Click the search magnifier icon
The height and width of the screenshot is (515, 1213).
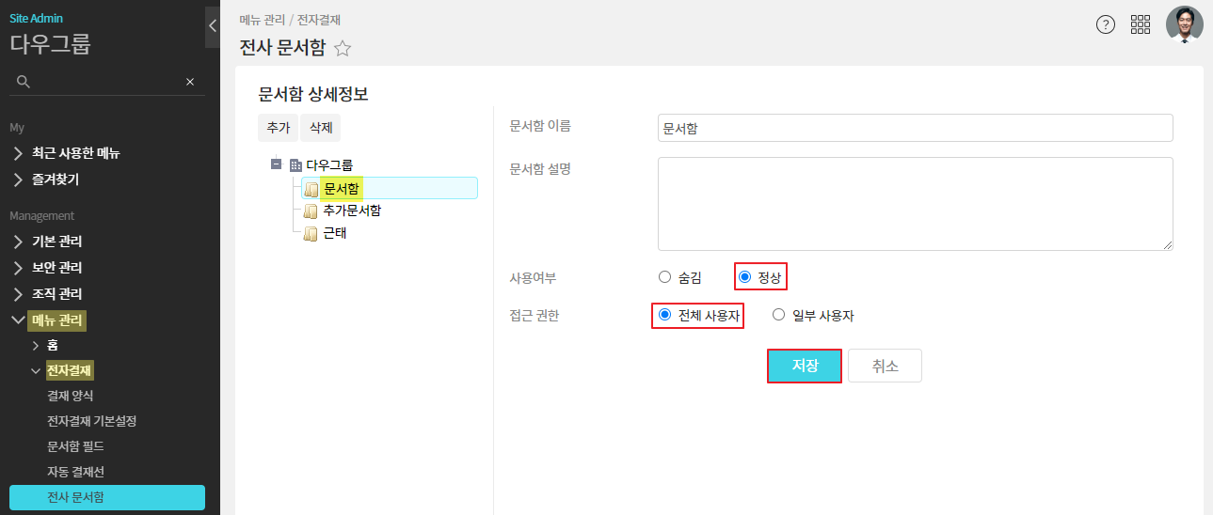tap(24, 82)
